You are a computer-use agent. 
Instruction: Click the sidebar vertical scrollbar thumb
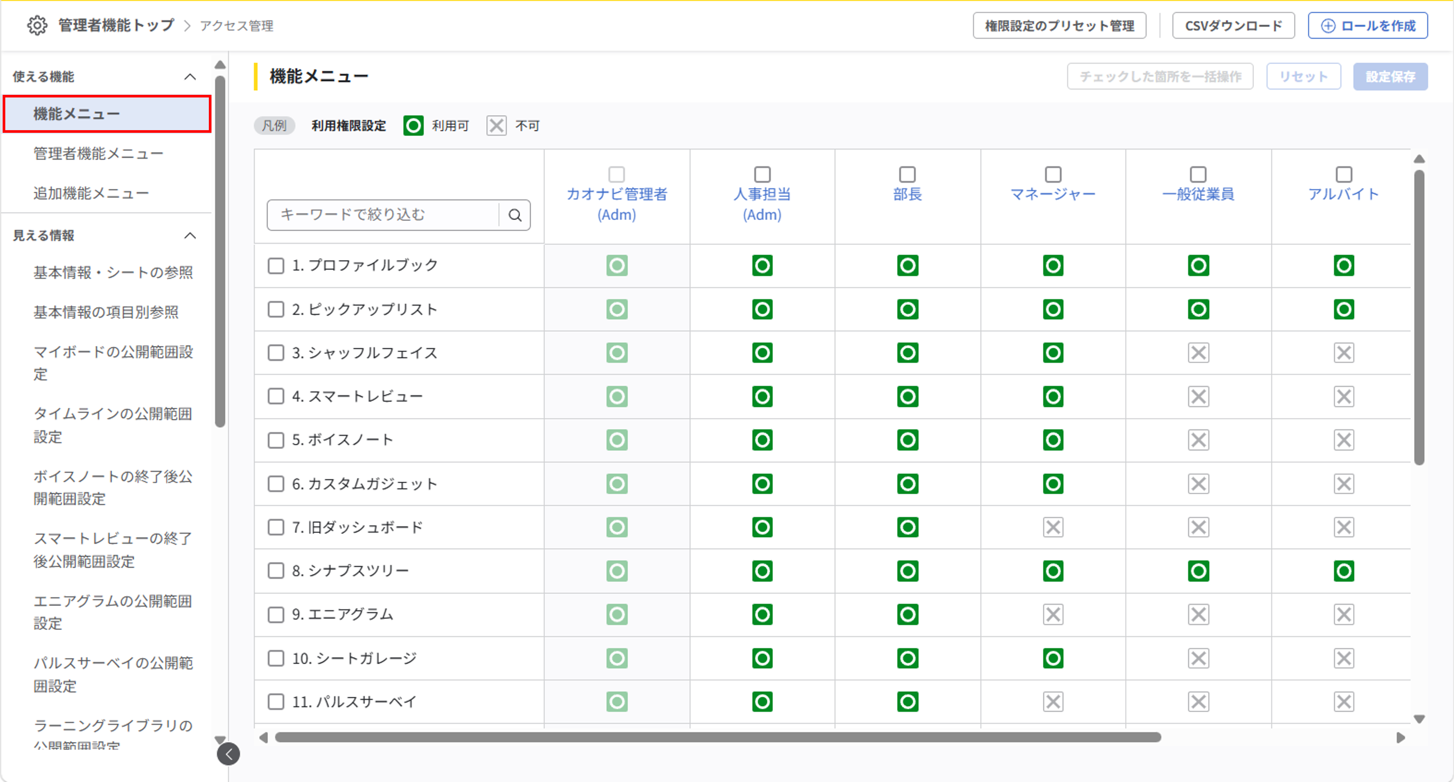(x=220, y=251)
